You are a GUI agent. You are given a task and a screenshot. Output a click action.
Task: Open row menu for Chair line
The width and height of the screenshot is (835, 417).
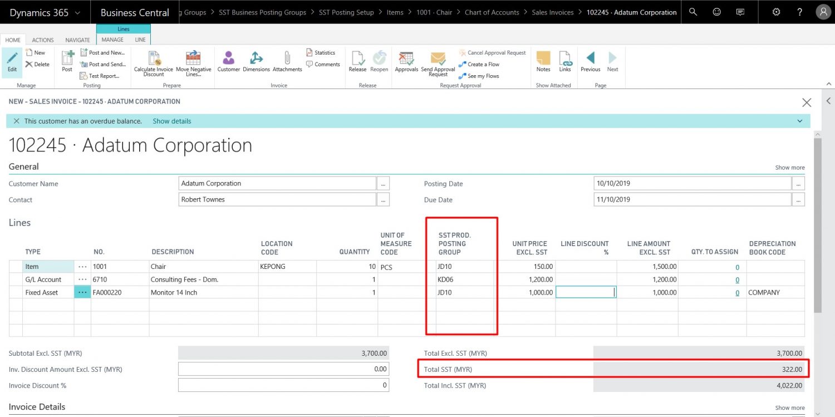tap(82, 267)
